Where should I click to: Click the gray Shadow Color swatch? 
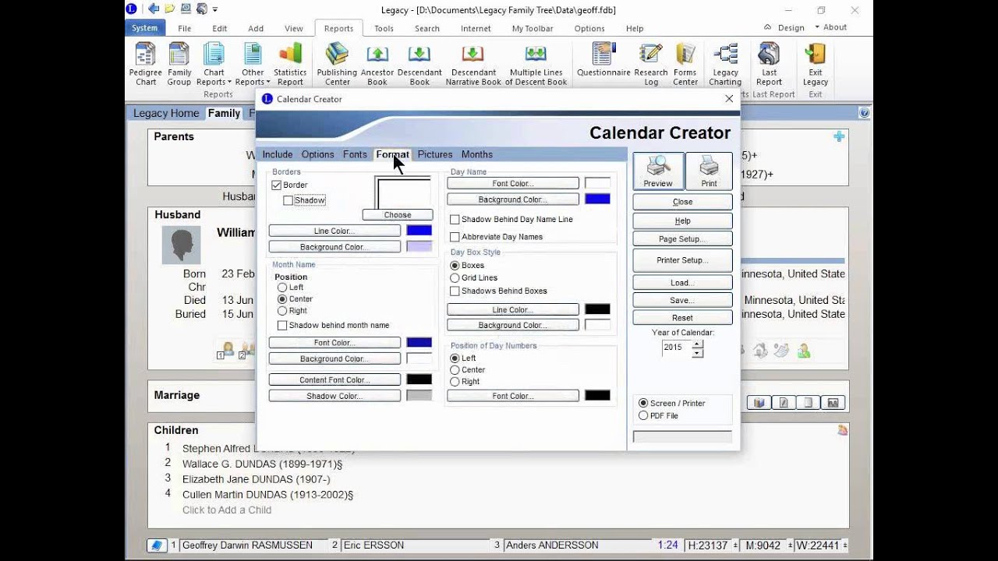(419, 396)
